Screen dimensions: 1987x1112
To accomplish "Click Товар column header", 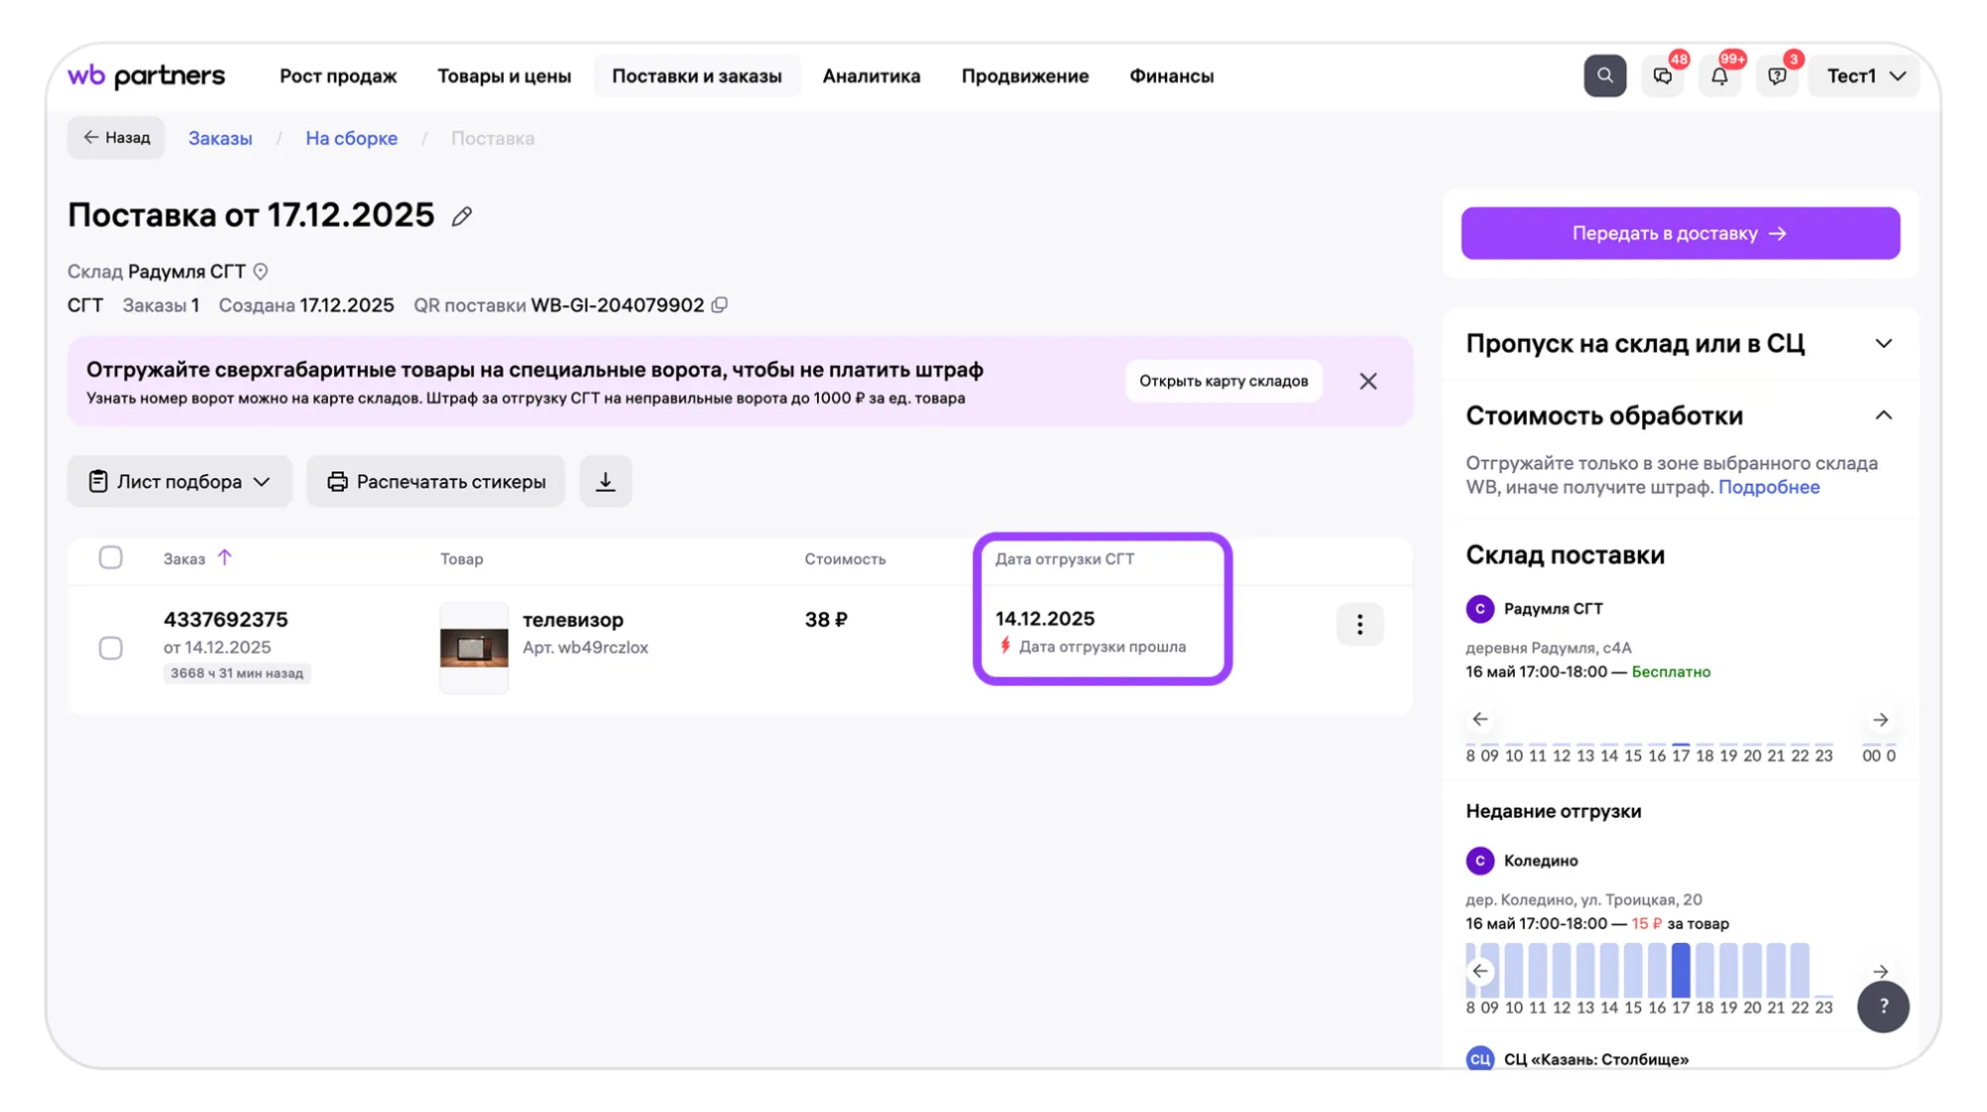I will click(461, 558).
